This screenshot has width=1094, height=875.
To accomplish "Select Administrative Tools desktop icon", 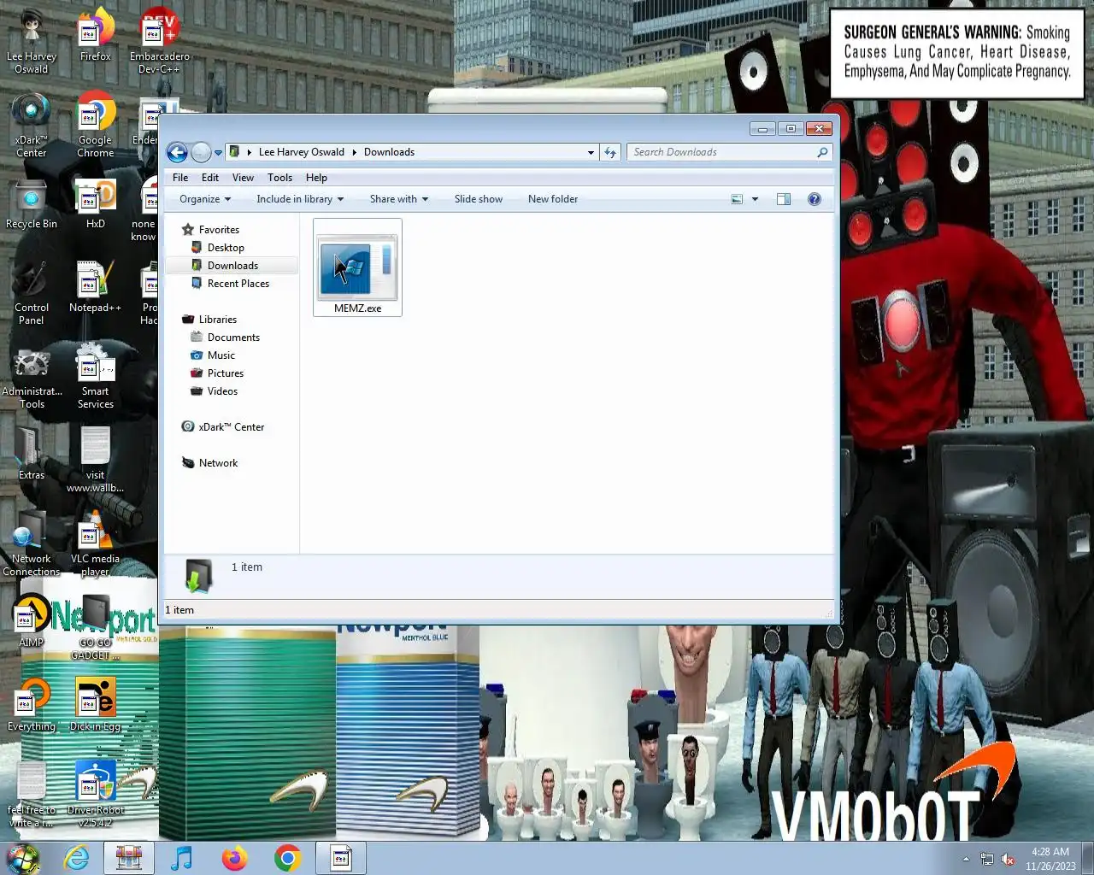I will click(x=32, y=378).
